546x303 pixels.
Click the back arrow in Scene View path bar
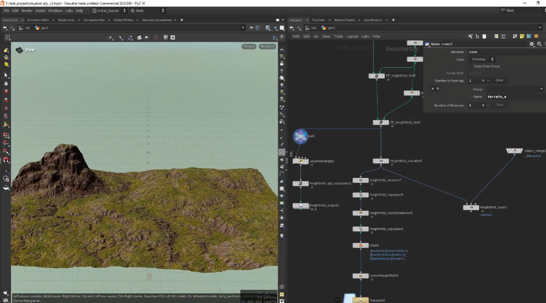(x=5, y=28)
